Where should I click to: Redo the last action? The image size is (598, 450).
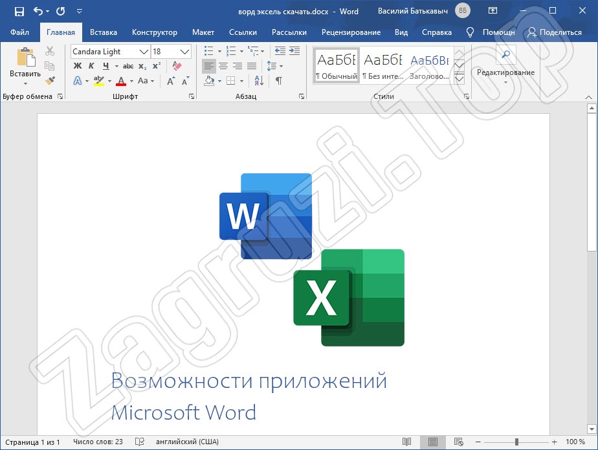point(60,12)
